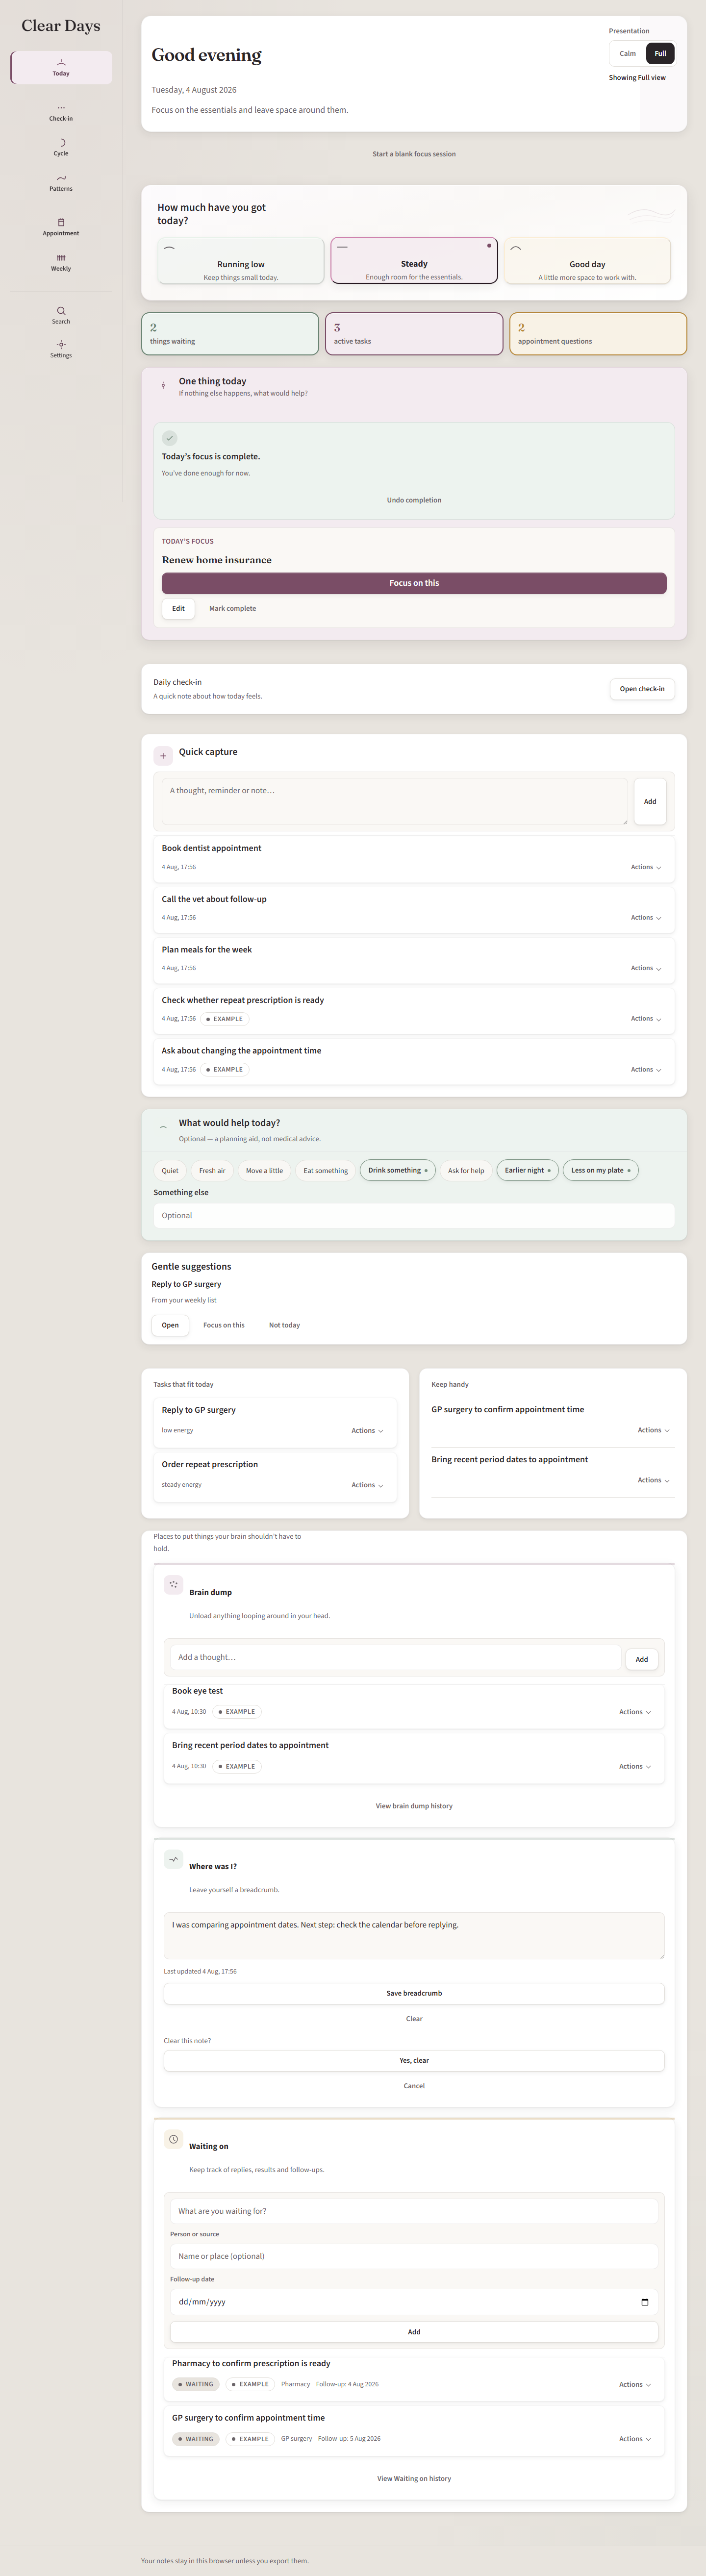Deselect the Drink something chip
Viewport: 706px width, 2576px height.
click(x=397, y=1170)
